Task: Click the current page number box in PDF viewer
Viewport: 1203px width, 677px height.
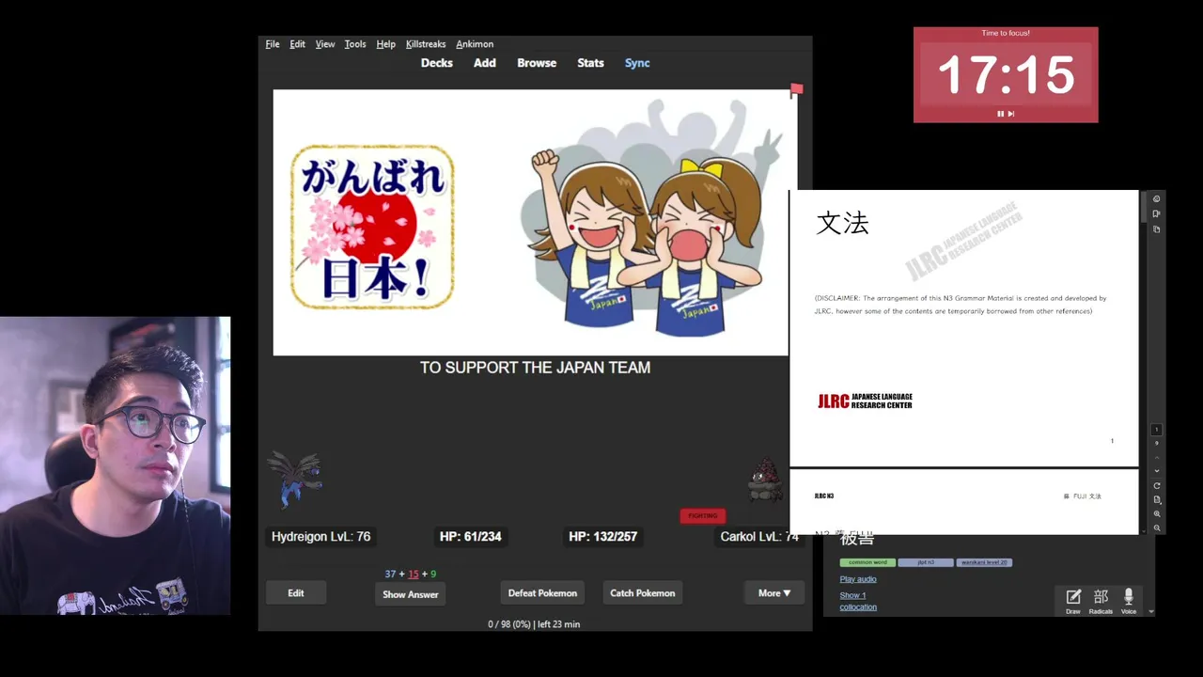Action: pyautogui.click(x=1157, y=430)
